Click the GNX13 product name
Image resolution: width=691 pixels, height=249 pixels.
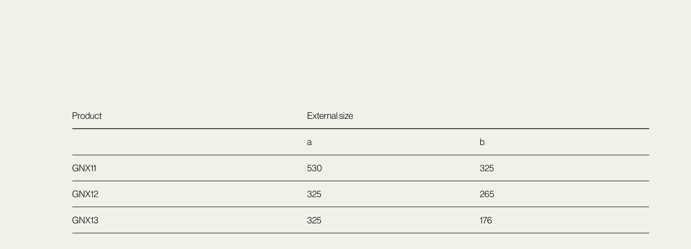coord(85,221)
